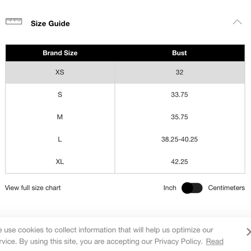
Task: Select the XL size row
Action: pos(60,162)
